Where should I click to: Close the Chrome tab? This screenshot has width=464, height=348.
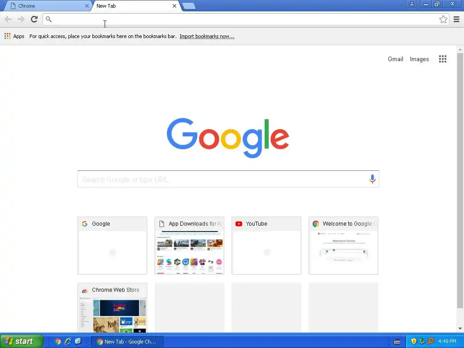[x=87, y=6]
